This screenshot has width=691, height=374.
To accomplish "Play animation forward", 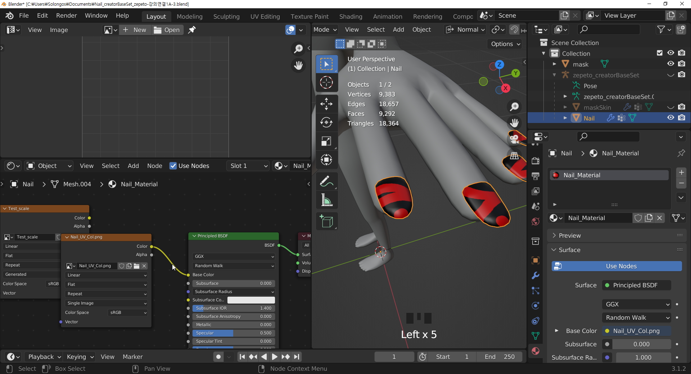I will [274, 357].
